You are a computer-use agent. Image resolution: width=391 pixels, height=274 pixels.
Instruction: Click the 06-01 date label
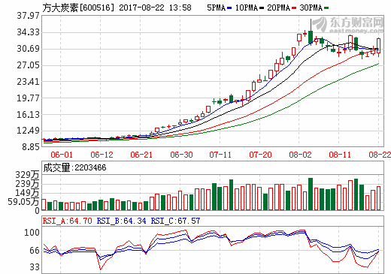pyautogui.click(x=62, y=155)
